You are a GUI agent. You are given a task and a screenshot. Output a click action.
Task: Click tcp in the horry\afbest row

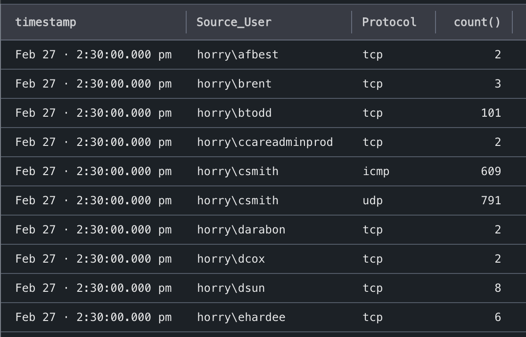(x=373, y=55)
